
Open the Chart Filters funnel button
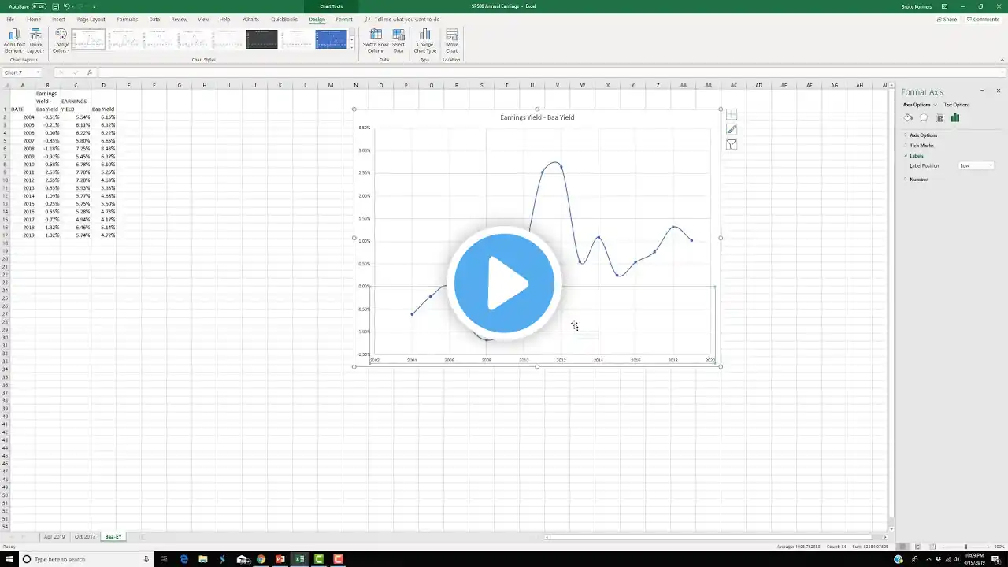pyautogui.click(x=732, y=144)
